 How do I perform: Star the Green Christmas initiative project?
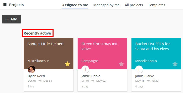click(121, 64)
